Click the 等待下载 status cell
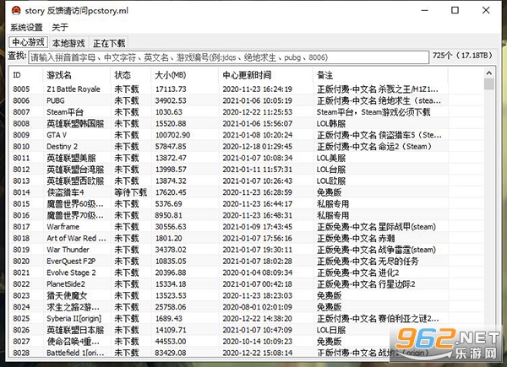507x367 pixels. pyautogui.click(x=131, y=192)
